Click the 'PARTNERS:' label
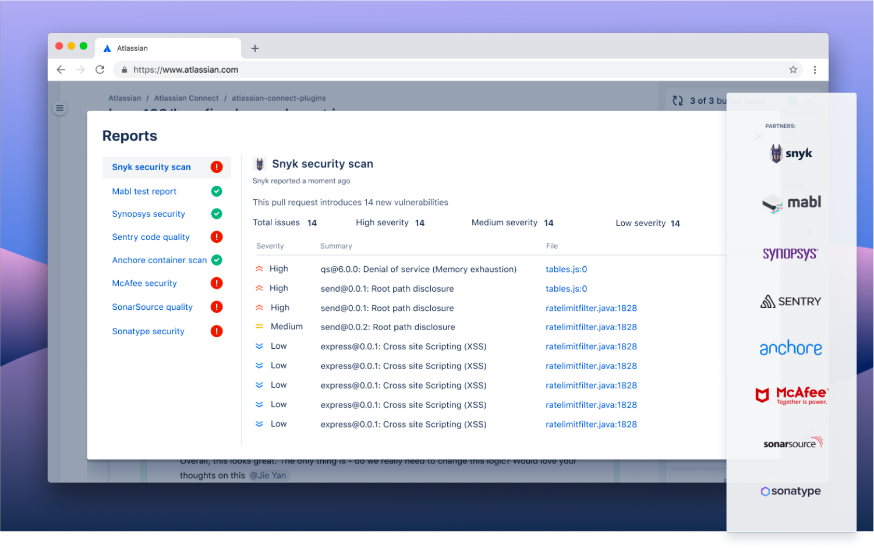Screen dimensions: 874x548 (x=780, y=126)
